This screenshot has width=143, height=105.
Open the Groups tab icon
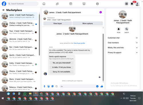pyautogui.click(x=97, y=4)
